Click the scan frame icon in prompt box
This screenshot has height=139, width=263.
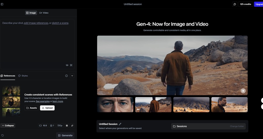(x=71, y=65)
